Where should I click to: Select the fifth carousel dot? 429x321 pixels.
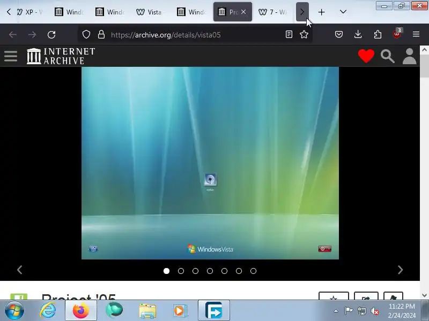224,271
